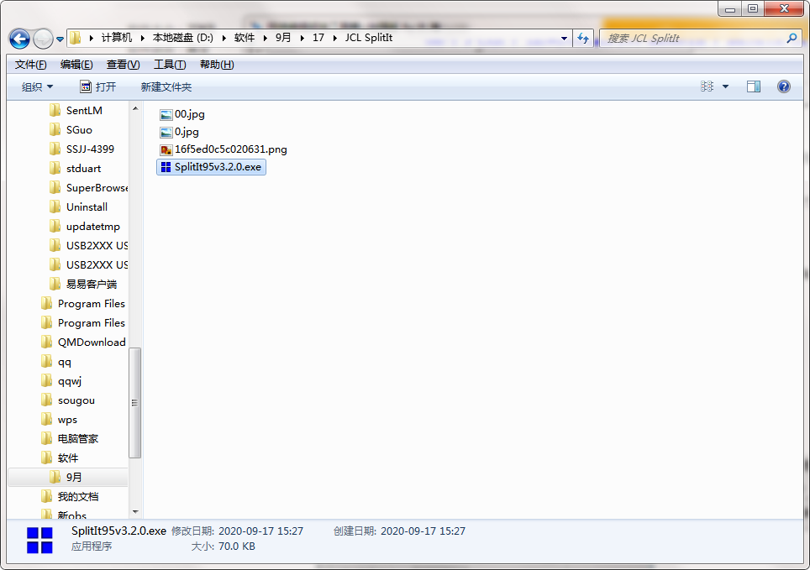Expand the address bar history dropdown
The height and width of the screenshot is (570, 810).
coord(564,39)
